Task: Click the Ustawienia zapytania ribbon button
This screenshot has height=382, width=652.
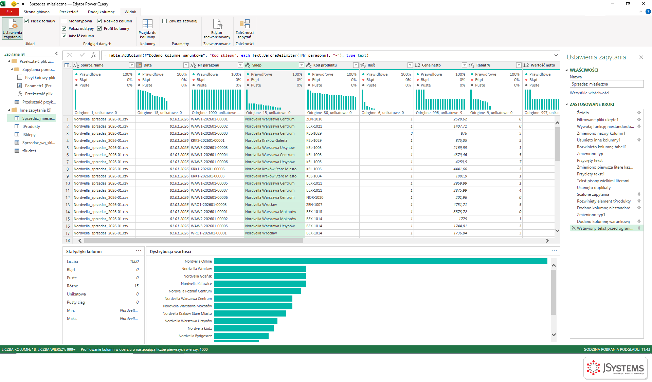Action: [13, 28]
